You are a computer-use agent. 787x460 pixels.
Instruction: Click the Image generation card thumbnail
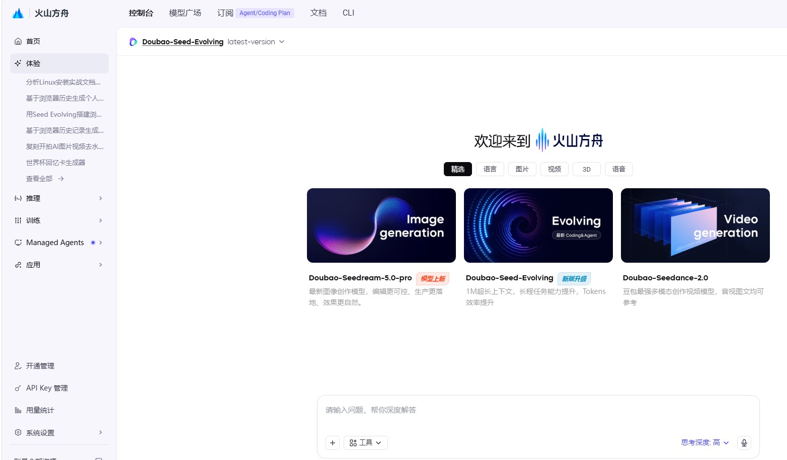[x=381, y=225]
